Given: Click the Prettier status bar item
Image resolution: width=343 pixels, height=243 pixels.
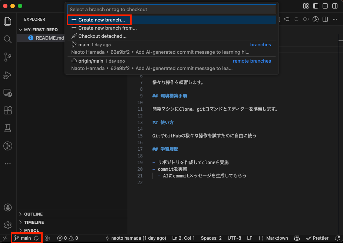Looking at the screenshot, I should point(317,238).
